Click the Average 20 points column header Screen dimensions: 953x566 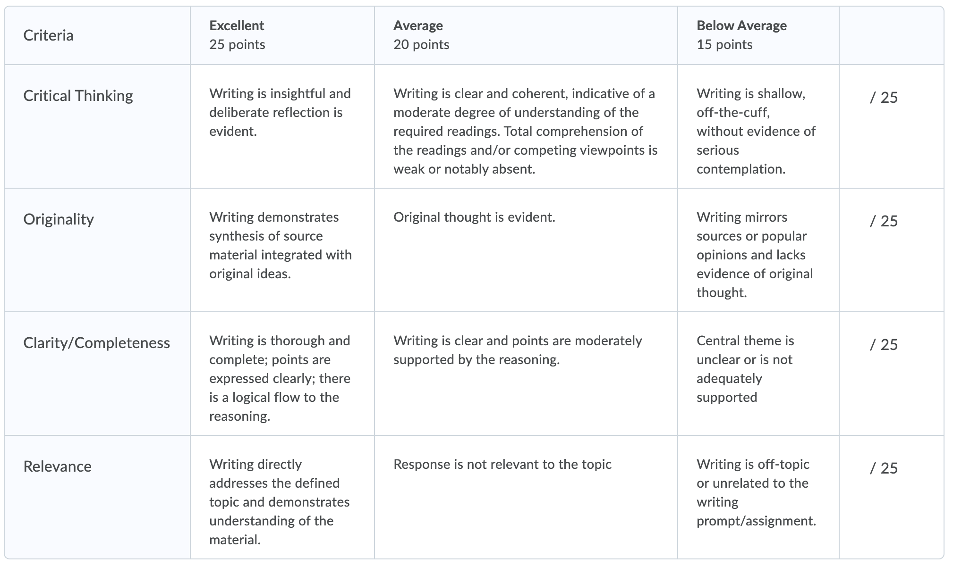526,35
